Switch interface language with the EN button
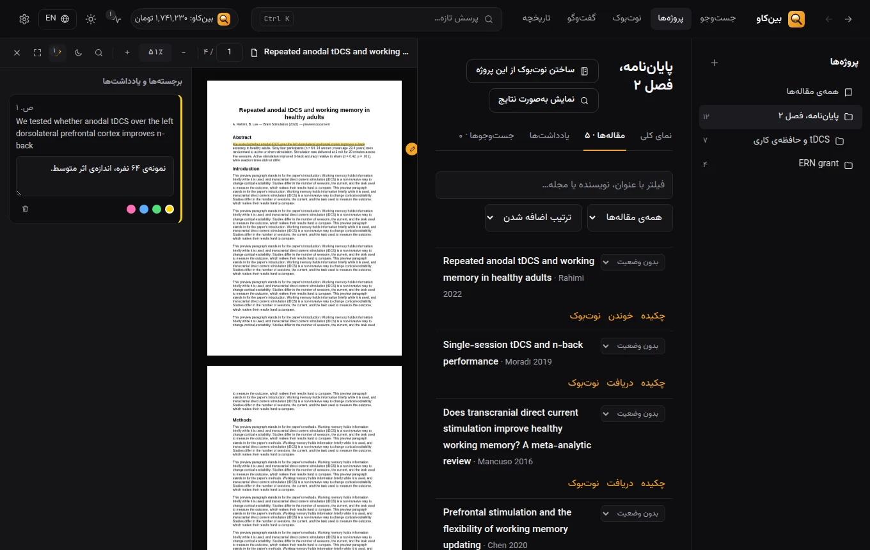The image size is (870, 550). (x=58, y=19)
